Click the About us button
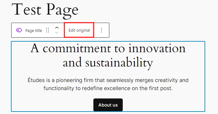Screen dimensions: 218x114 point(108,105)
